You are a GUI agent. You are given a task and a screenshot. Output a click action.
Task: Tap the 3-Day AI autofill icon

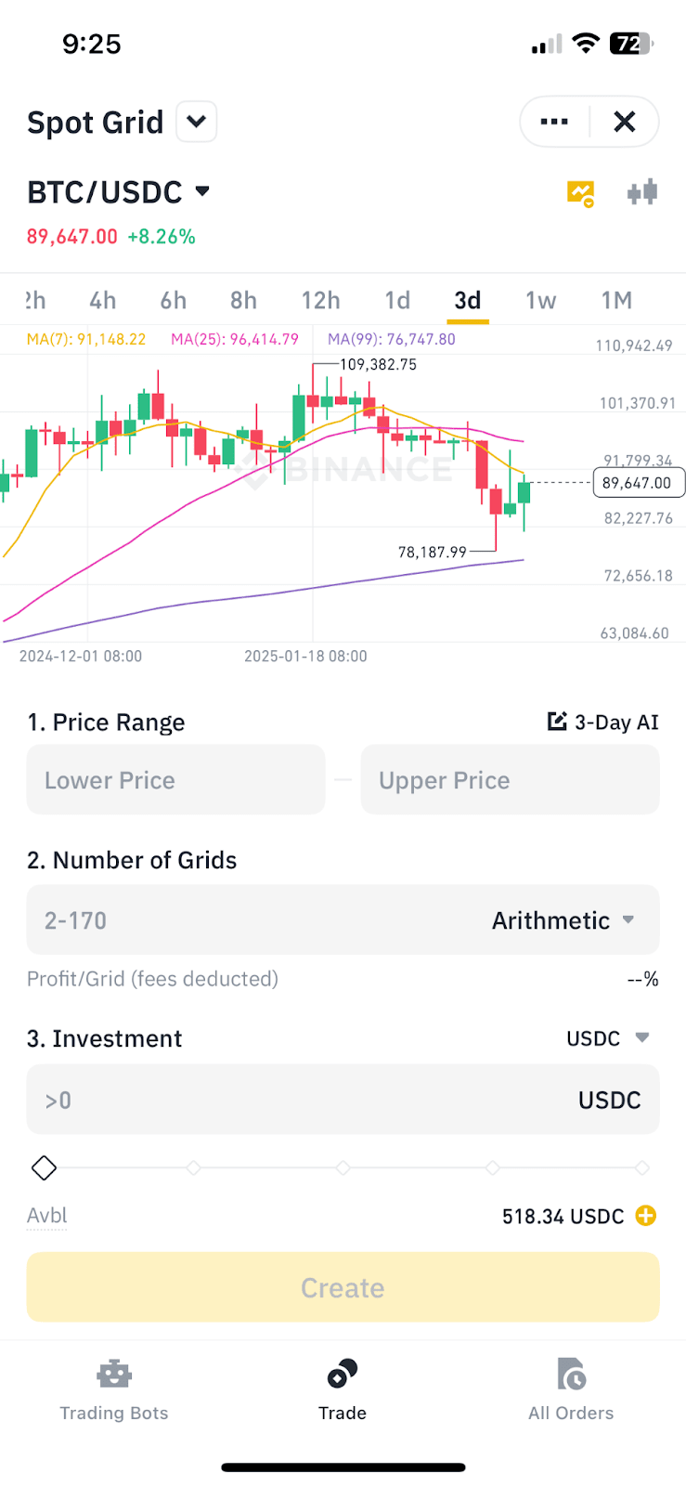pyautogui.click(x=557, y=722)
